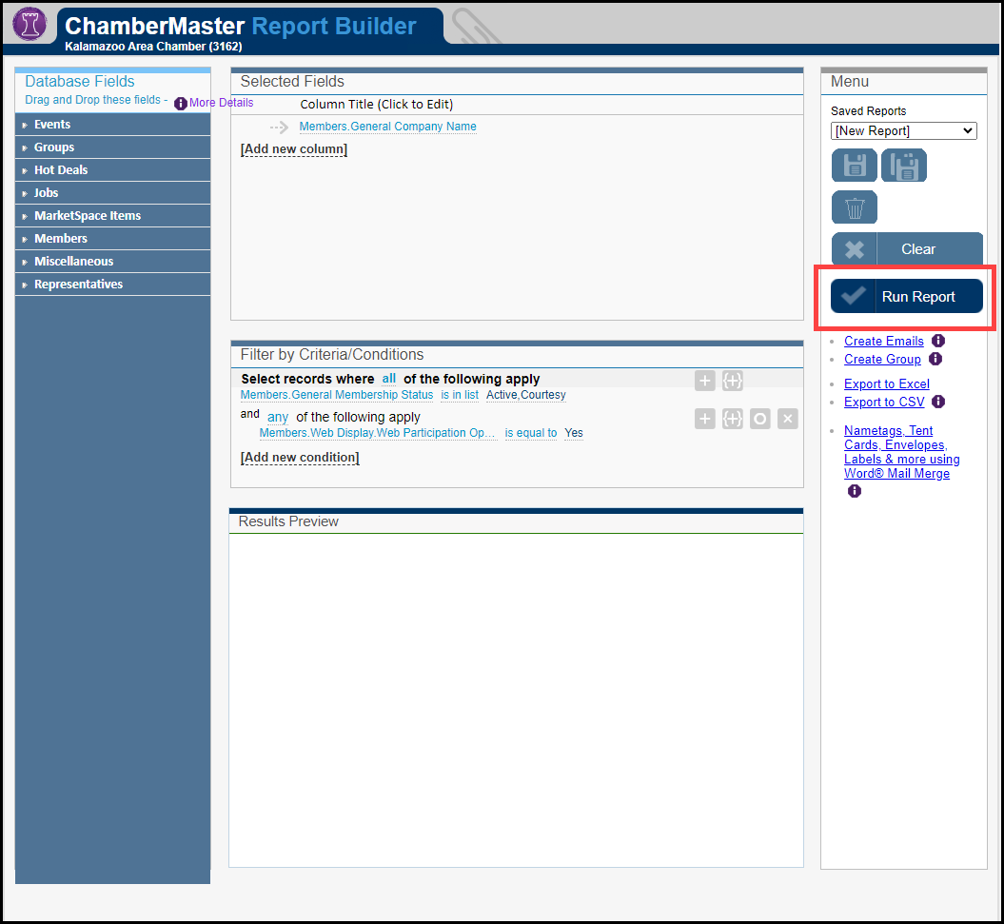Viewport: 1004px width, 924px height.
Task: Click Export to Excel link
Action: pos(886,383)
